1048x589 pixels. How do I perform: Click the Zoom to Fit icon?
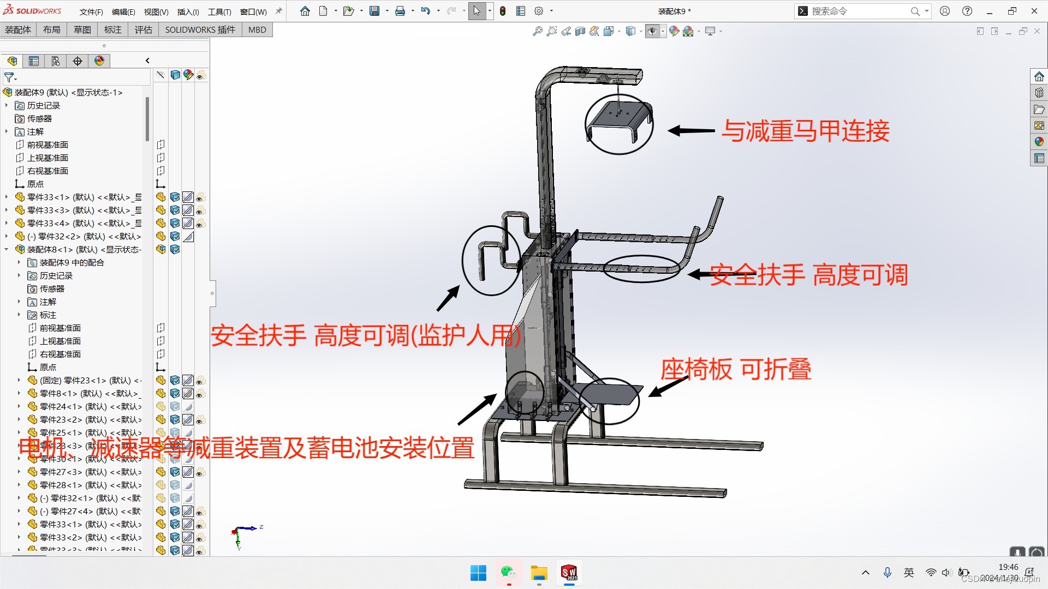(x=537, y=32)
